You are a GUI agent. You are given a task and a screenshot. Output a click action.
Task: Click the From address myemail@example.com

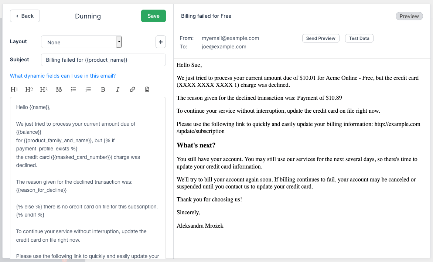(x=230, y=38)
